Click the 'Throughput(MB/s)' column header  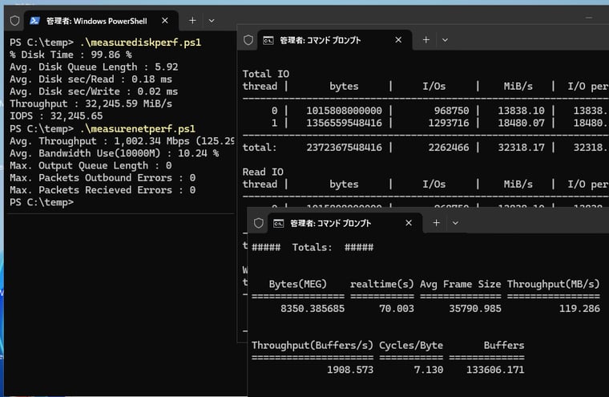[554, 284]
